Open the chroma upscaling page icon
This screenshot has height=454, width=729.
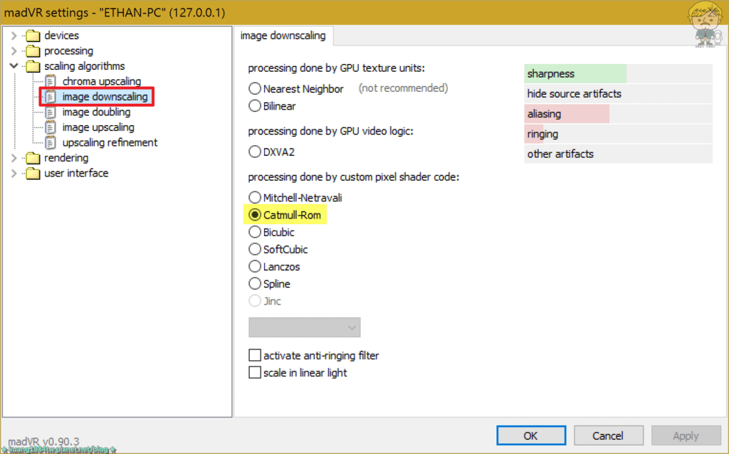pyautogui.click(x=51, y=81)
